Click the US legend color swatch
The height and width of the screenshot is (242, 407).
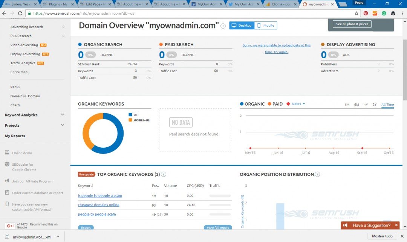pyautogui.click(x=130, y=115)
